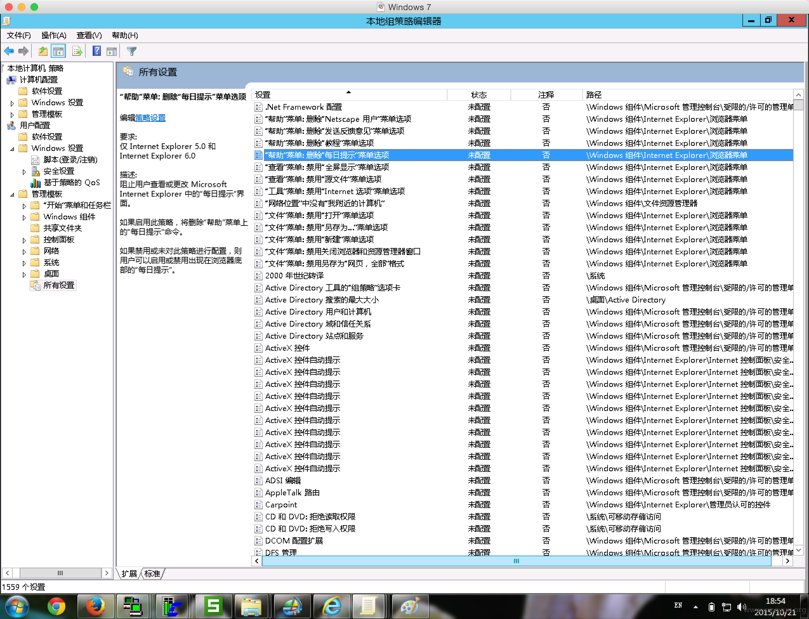The image size is (809, 619).
Task: Select the 桌面 tree item
Action: pos(51,274)
